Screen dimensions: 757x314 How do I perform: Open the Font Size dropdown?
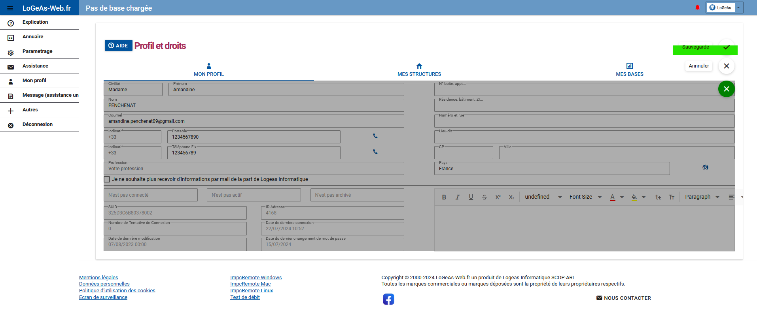point(585,197)
